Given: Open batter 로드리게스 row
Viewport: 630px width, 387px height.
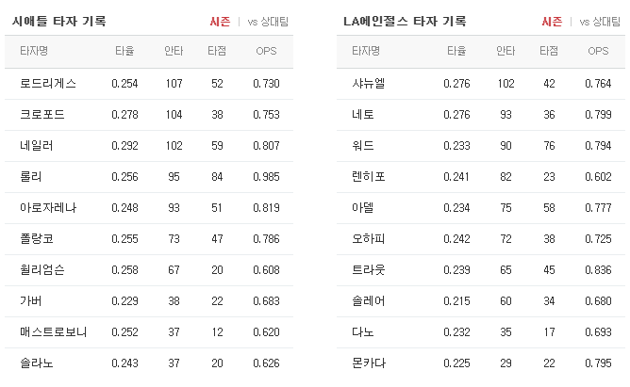Looking at the screenshot, I should 149,84.
